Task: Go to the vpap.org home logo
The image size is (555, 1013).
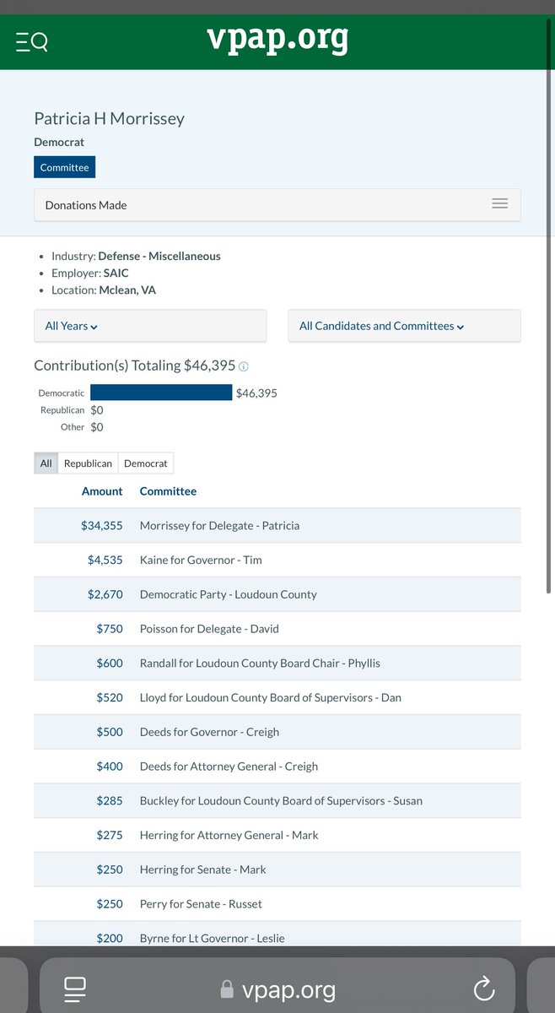Action: click(x=277, y=39)
